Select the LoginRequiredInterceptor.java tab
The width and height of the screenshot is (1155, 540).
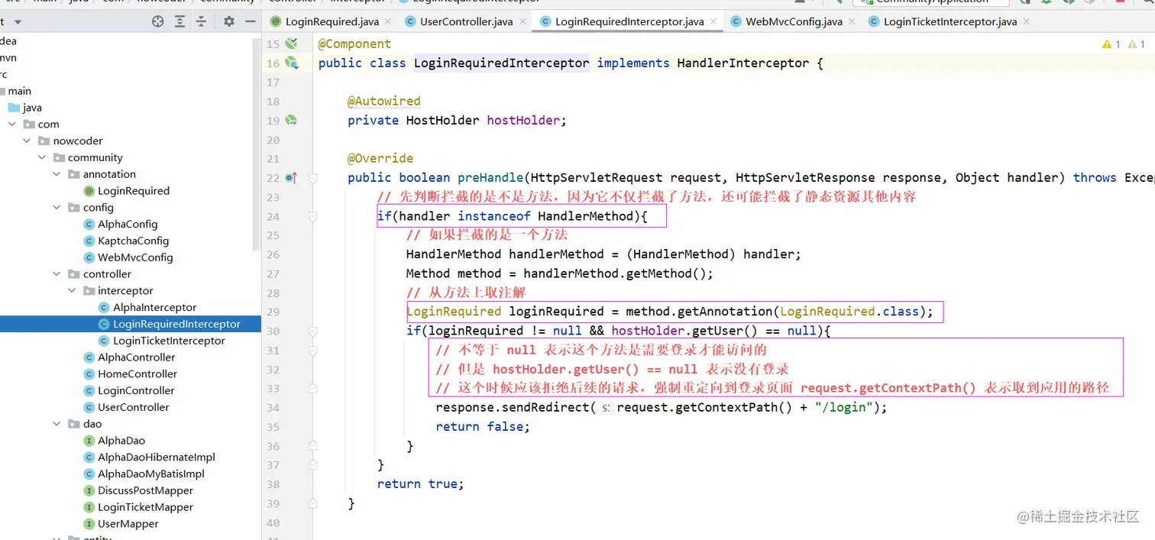[x=629, y=21]
